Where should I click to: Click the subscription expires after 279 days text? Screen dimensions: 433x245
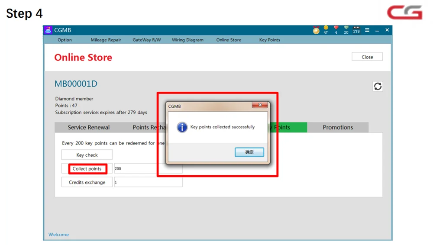click(101, 113)
